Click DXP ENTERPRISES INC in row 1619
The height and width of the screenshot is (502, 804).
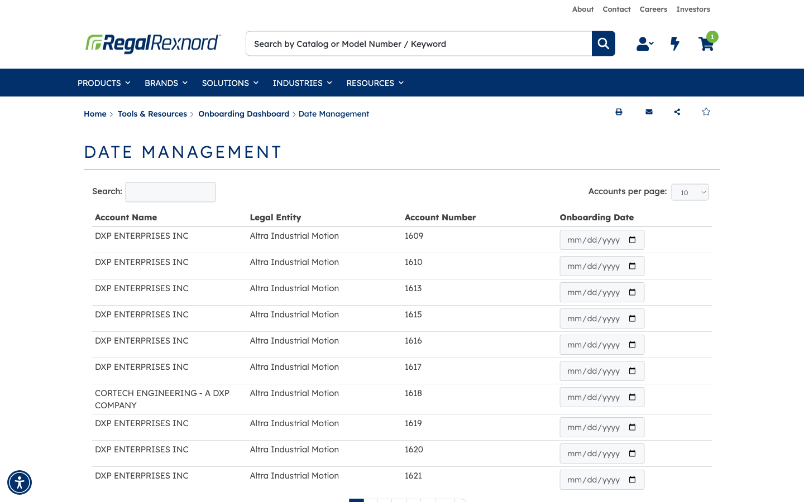tap(142, 423)
